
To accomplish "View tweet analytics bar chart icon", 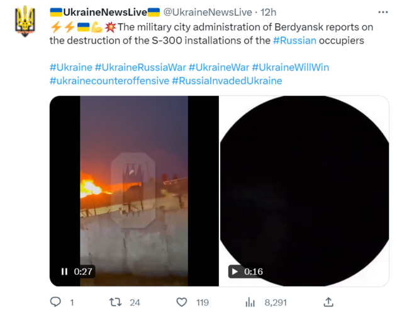I will 250,302.
